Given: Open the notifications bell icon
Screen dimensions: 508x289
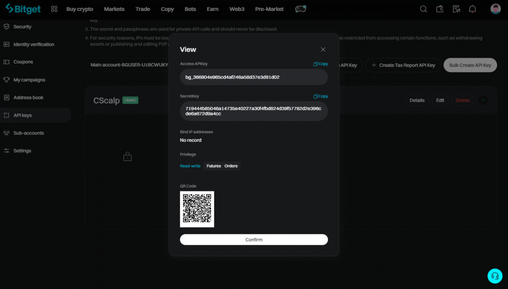Looking at the screenshot, I should (472, 9).
